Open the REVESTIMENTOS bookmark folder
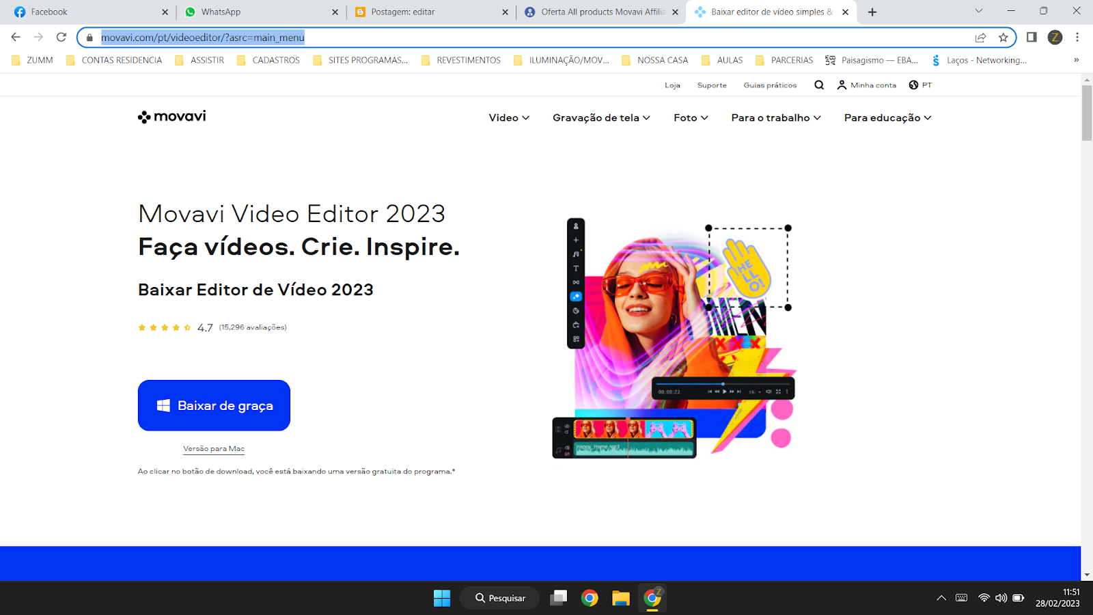Screen dimensions: 1093x615 (461, 60)
